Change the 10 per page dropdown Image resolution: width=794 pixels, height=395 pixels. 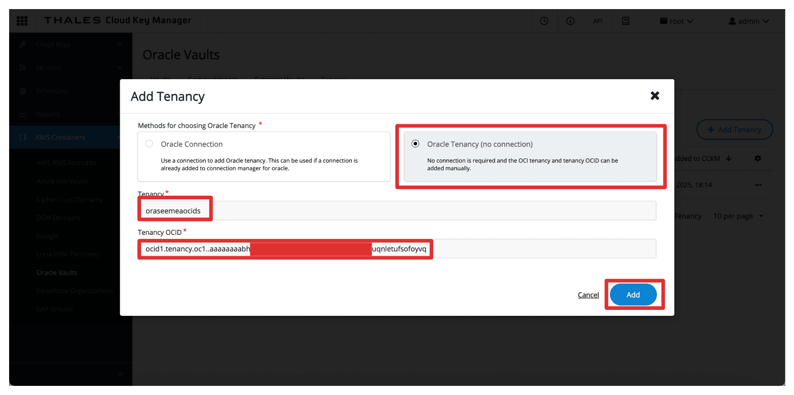click(x=738, y=216)
